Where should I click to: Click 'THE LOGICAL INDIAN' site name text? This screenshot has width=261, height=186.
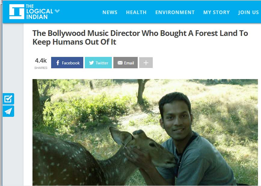(x=39, y=12)
